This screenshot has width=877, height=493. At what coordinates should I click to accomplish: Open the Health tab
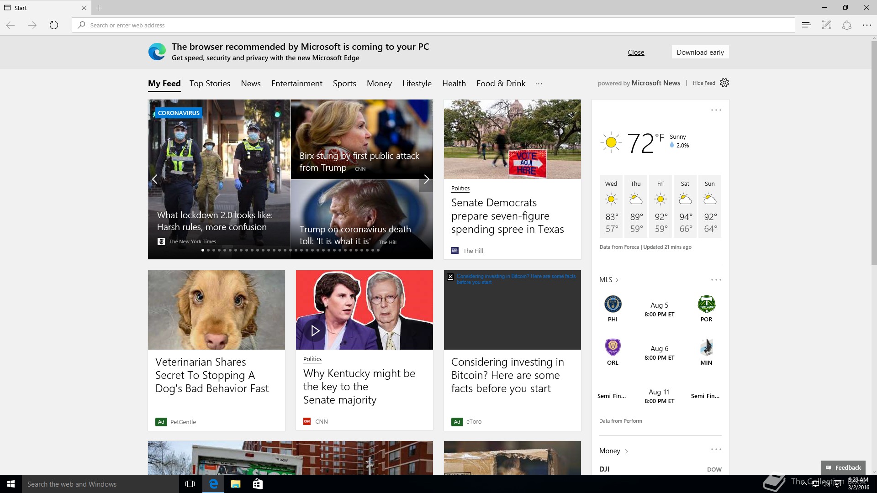pyautogui.click(x=454, y=84)
